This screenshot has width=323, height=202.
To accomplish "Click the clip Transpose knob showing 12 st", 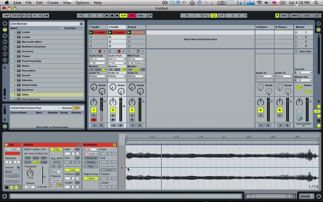I will click(x=30, y=173).
